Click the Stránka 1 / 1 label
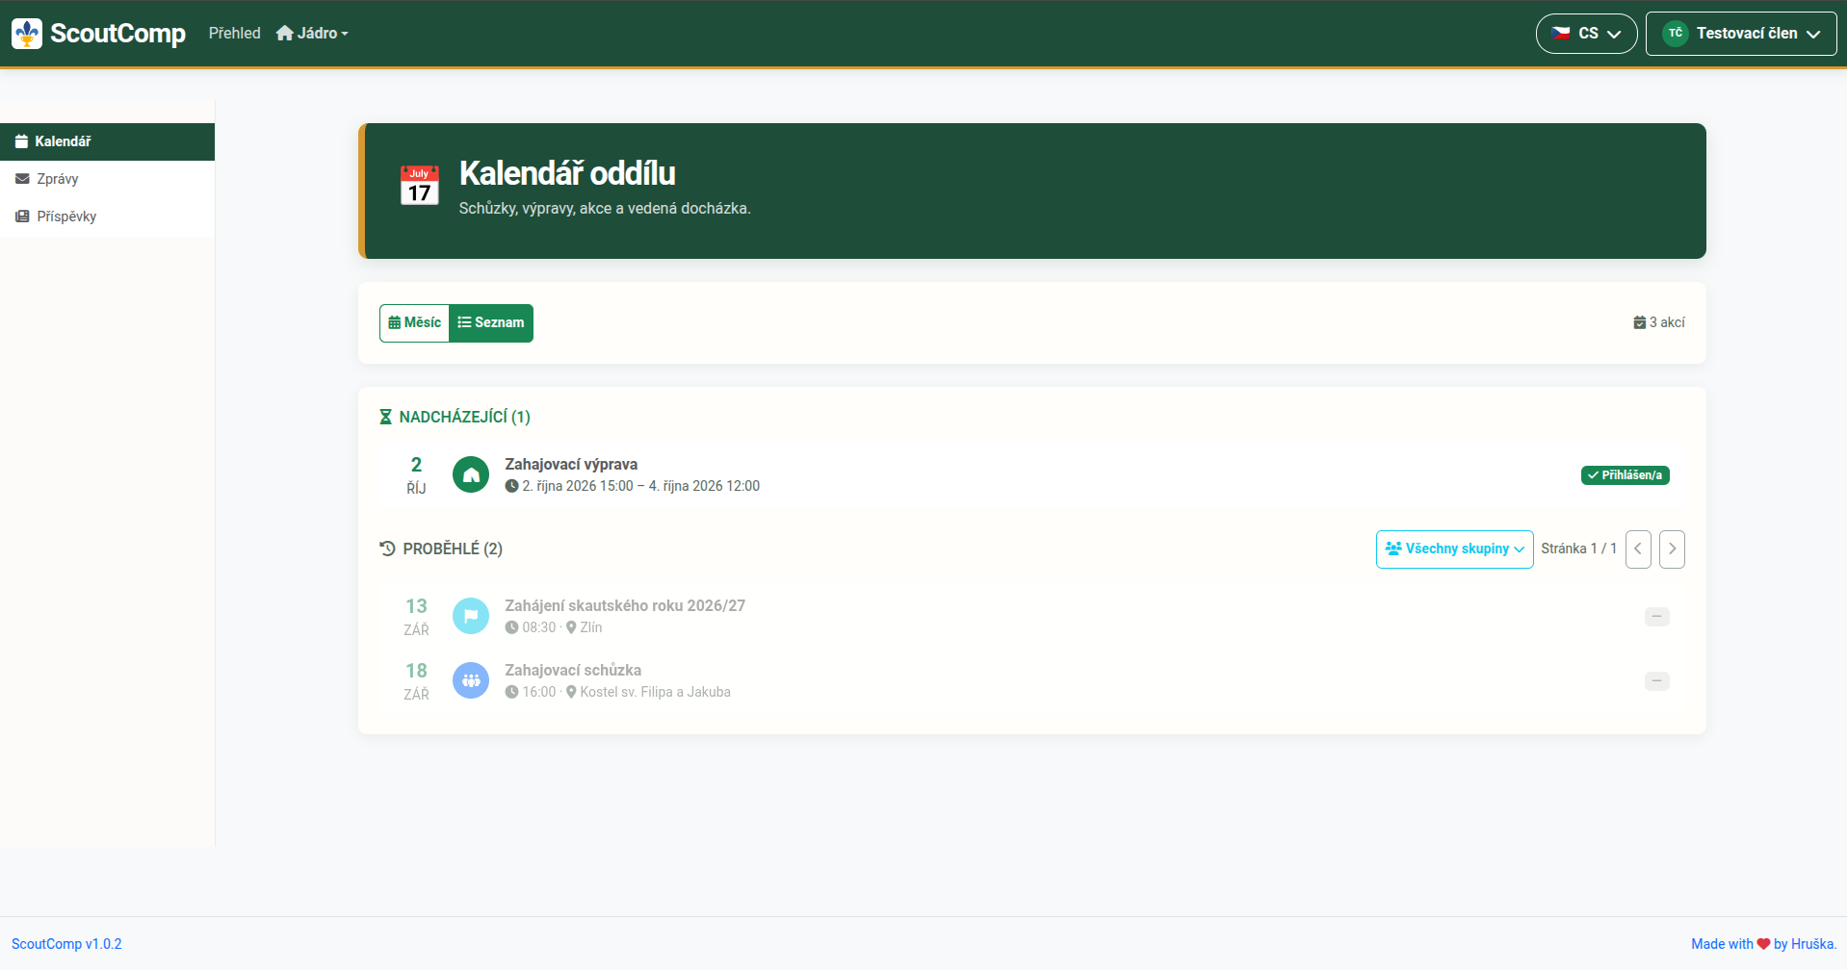Viewport: 1847px width, 970px height. pyautogui.click(x=1579, y=549)
